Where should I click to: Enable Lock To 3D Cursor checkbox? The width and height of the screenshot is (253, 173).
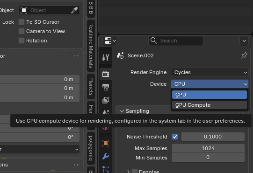point(22,22)
